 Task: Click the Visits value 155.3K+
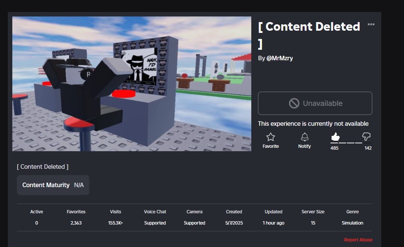[115, 223]
